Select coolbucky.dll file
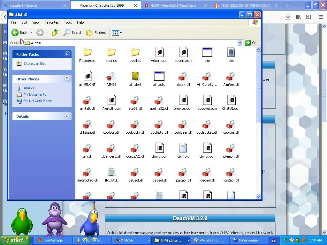The height and width of the screenshot is (245, 327). click(135, 127)
